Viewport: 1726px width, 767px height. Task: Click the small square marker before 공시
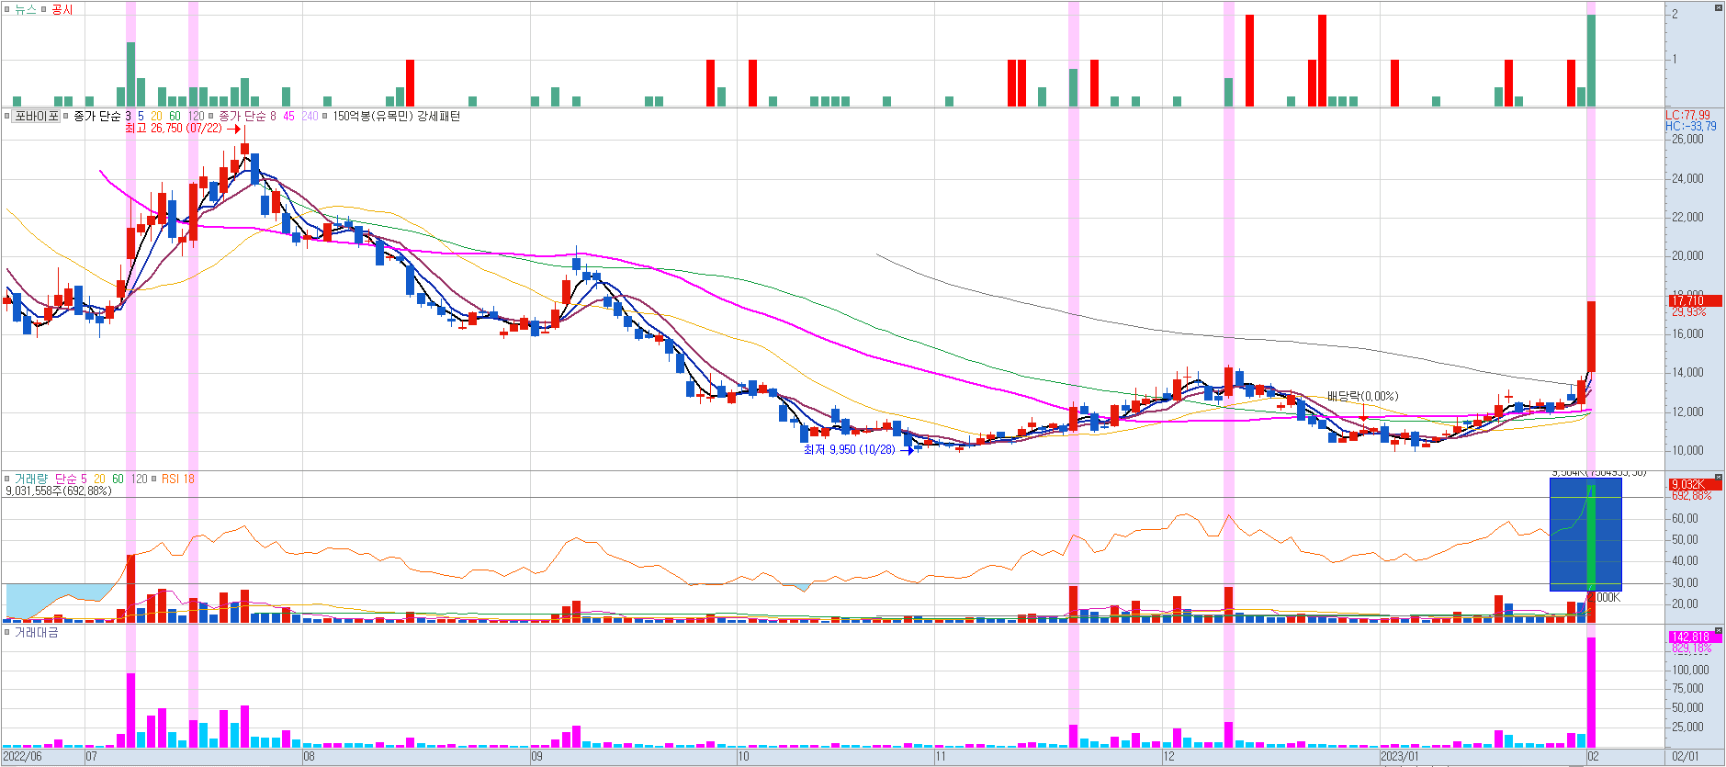coord(44,9)
